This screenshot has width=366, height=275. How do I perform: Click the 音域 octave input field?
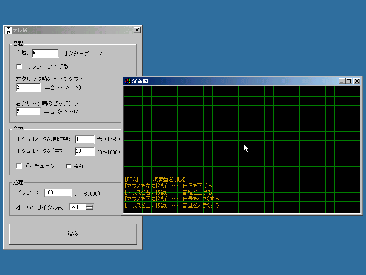45,53
